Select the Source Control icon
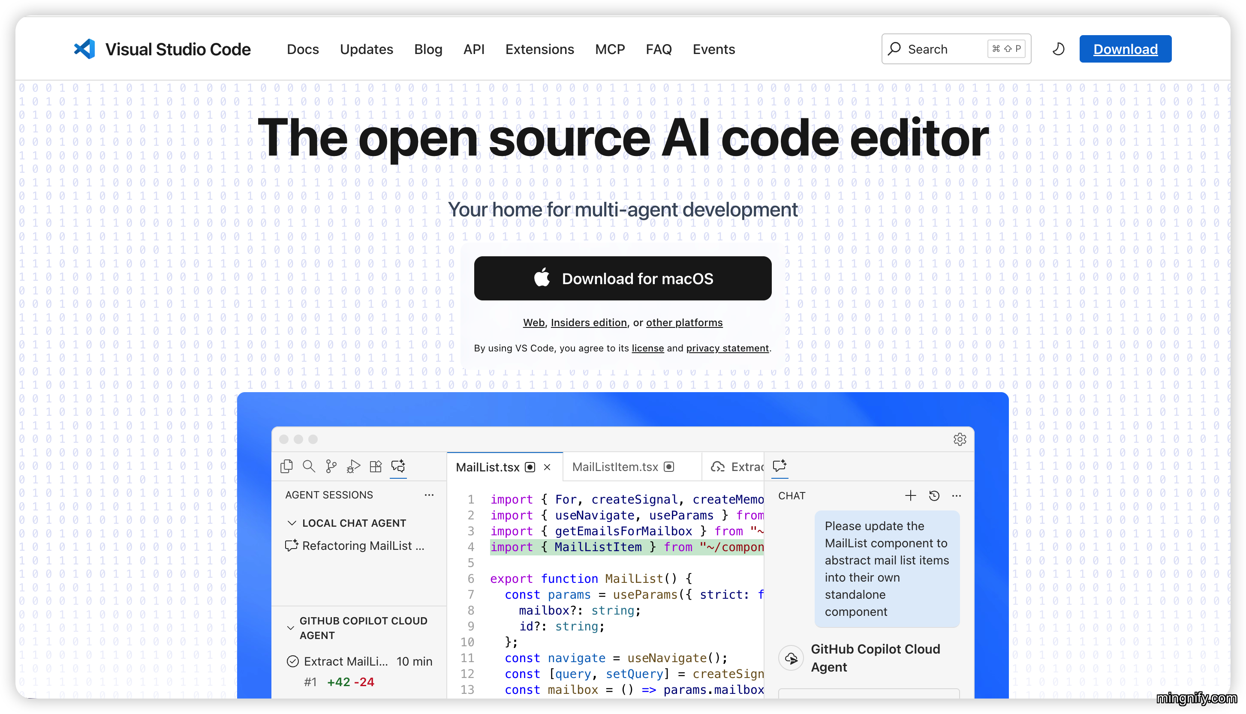This screenshot has width=1246, height=714. click(331, 466)
